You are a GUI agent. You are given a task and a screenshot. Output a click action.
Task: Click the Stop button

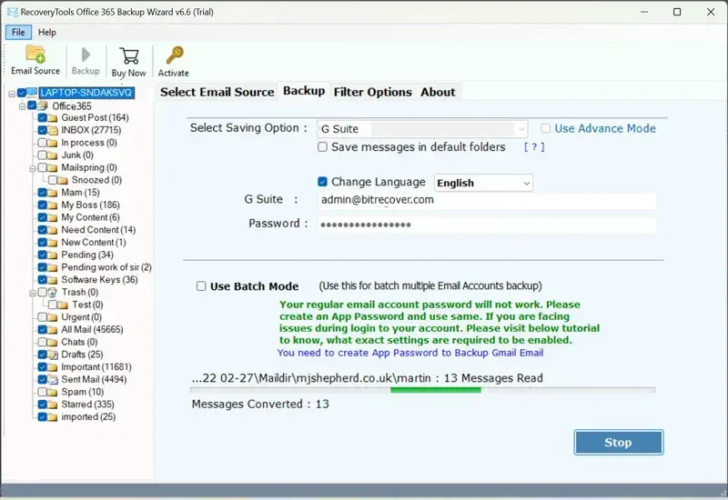[x=619, y=443]
